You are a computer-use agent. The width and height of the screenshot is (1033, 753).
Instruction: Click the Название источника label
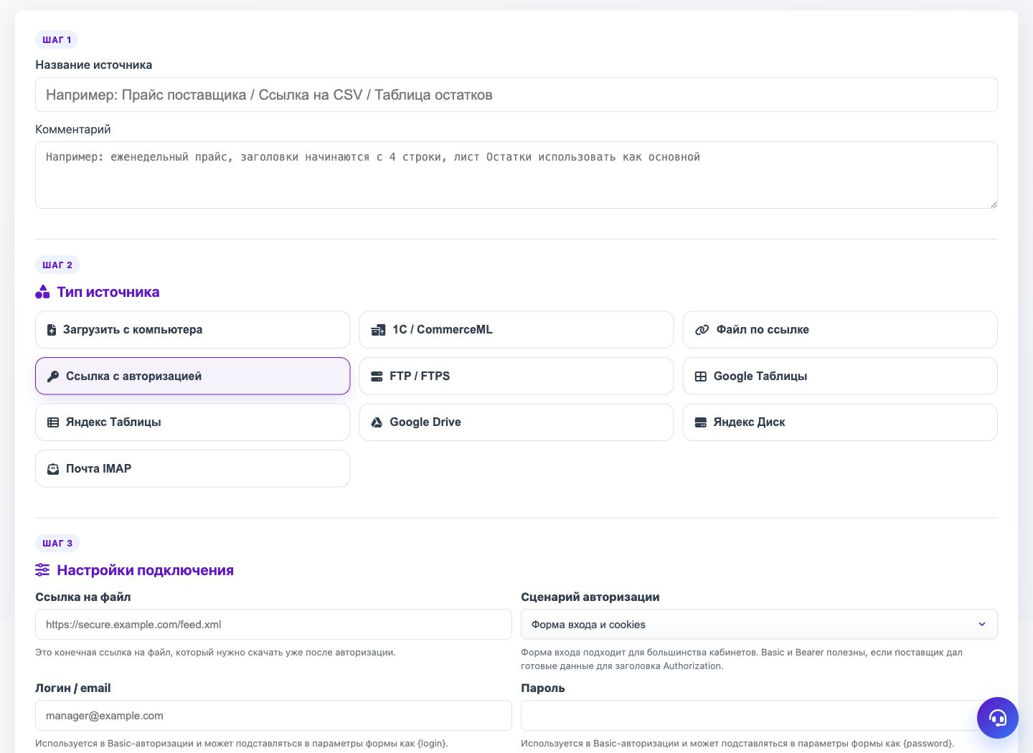pyautogui.click(x=94, y=65)
